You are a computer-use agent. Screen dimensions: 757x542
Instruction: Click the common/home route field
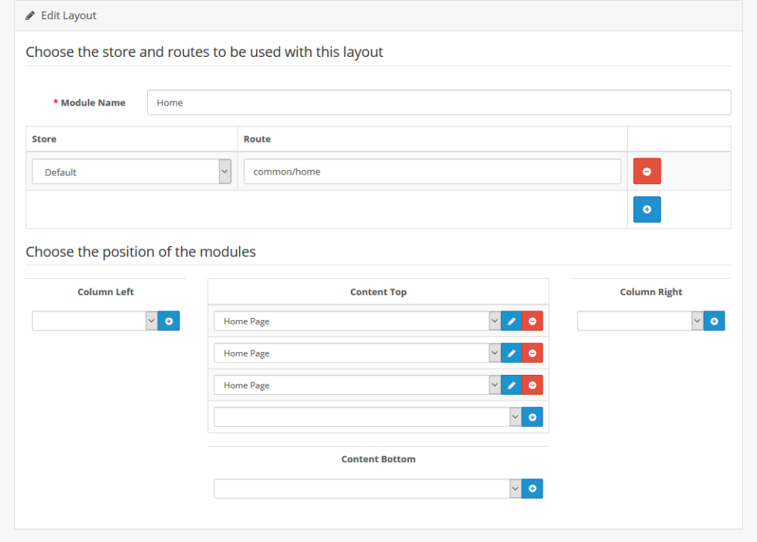(432, 172)
